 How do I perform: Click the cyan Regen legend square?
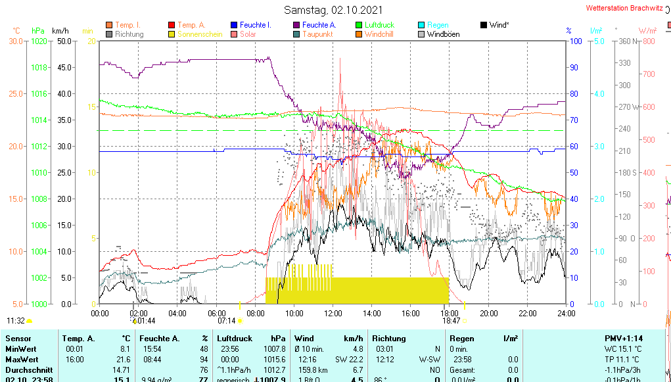[x=421, y=25]
